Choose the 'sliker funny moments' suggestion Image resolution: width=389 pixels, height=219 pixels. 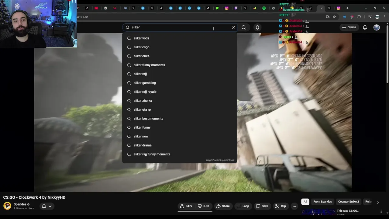click(x=180, y=65)
